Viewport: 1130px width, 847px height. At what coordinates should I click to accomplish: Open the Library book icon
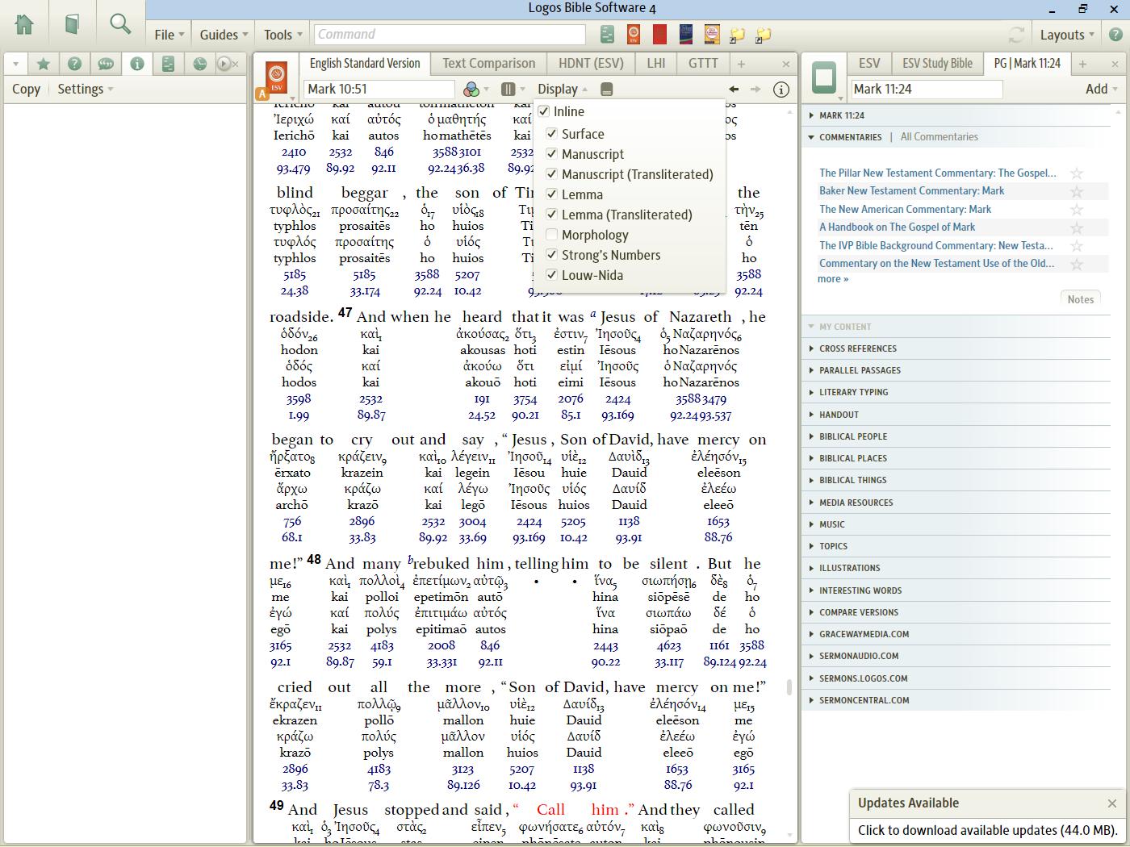72,24
